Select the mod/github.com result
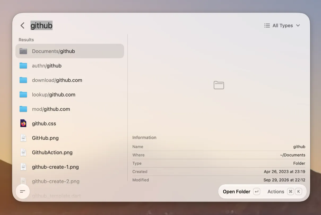This screenshot has width=321, height=215. [70, 109]
